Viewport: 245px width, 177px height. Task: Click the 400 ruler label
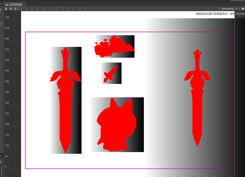(7, 81)
